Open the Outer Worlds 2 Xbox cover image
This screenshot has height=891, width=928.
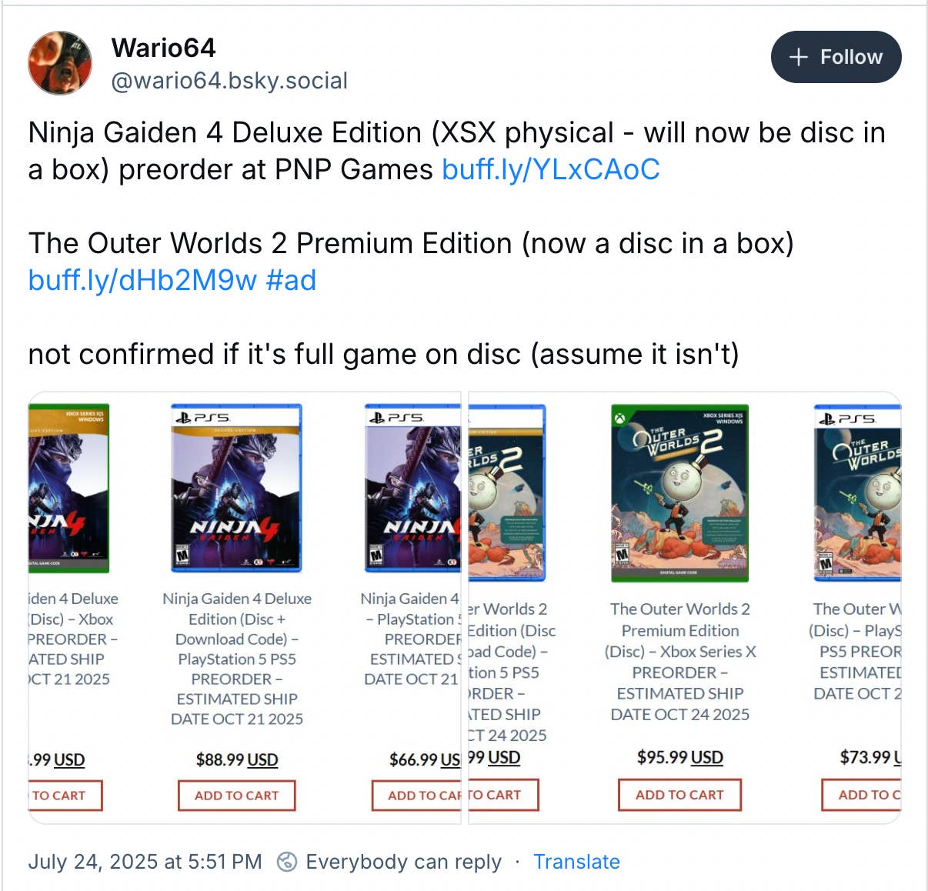[x=679, y=492]
